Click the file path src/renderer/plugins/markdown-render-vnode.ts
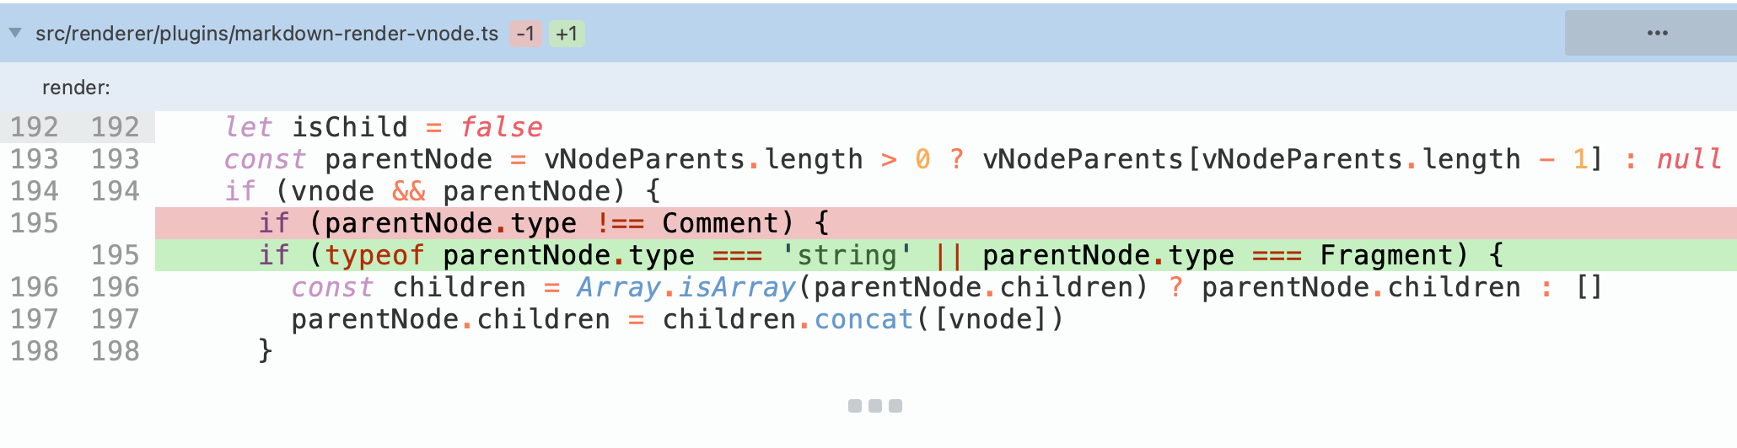Screen dimensions: 1737x448 coord(266,34)
